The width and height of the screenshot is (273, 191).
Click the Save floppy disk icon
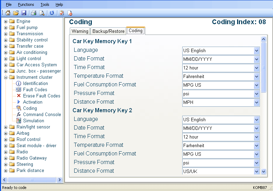tap(24, 13)
